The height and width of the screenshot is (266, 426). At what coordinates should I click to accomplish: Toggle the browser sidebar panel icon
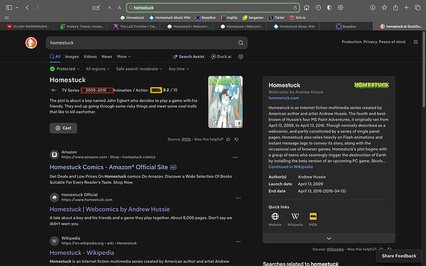(x=9, y=7)
